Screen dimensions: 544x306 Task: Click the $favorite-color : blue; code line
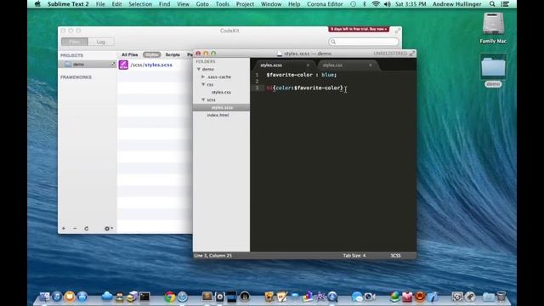pyautogui.click(x=302, y=75)
